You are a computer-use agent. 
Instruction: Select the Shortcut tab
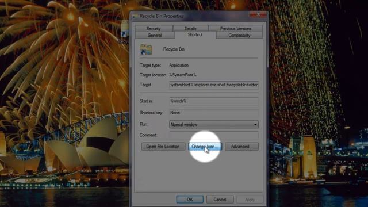195,34
